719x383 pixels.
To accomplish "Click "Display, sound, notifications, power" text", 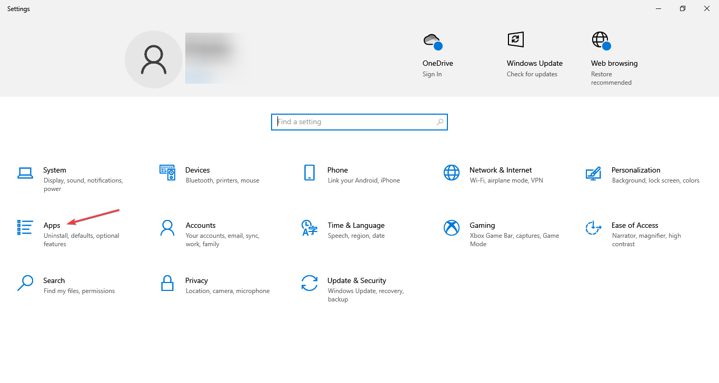I will [x=83, y=185].
